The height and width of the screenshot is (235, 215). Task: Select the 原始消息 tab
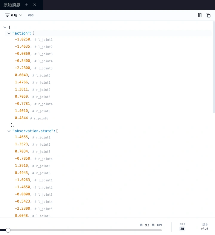(12, 5)
